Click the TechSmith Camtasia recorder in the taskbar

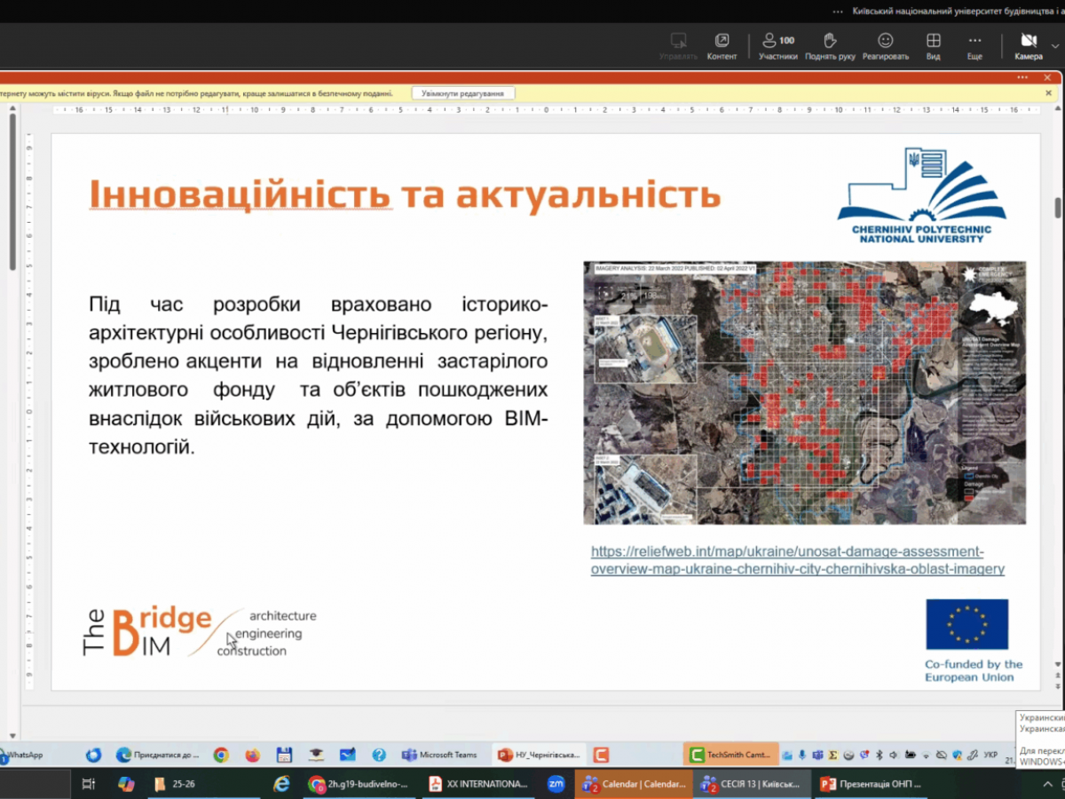click(731, 754)
